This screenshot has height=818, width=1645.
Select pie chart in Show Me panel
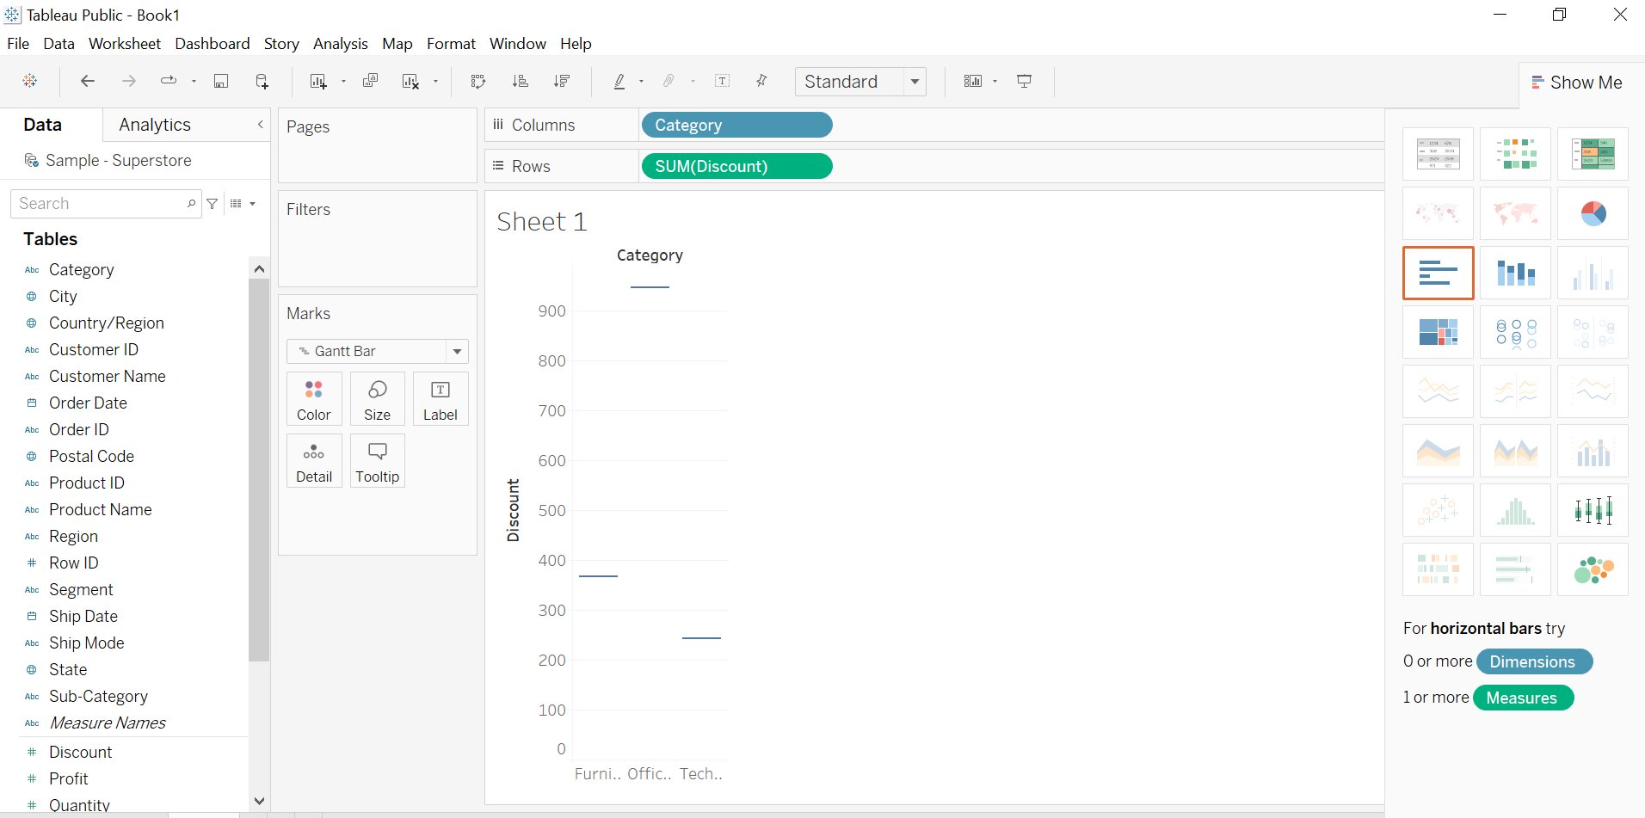click(x=1593, y=213)
